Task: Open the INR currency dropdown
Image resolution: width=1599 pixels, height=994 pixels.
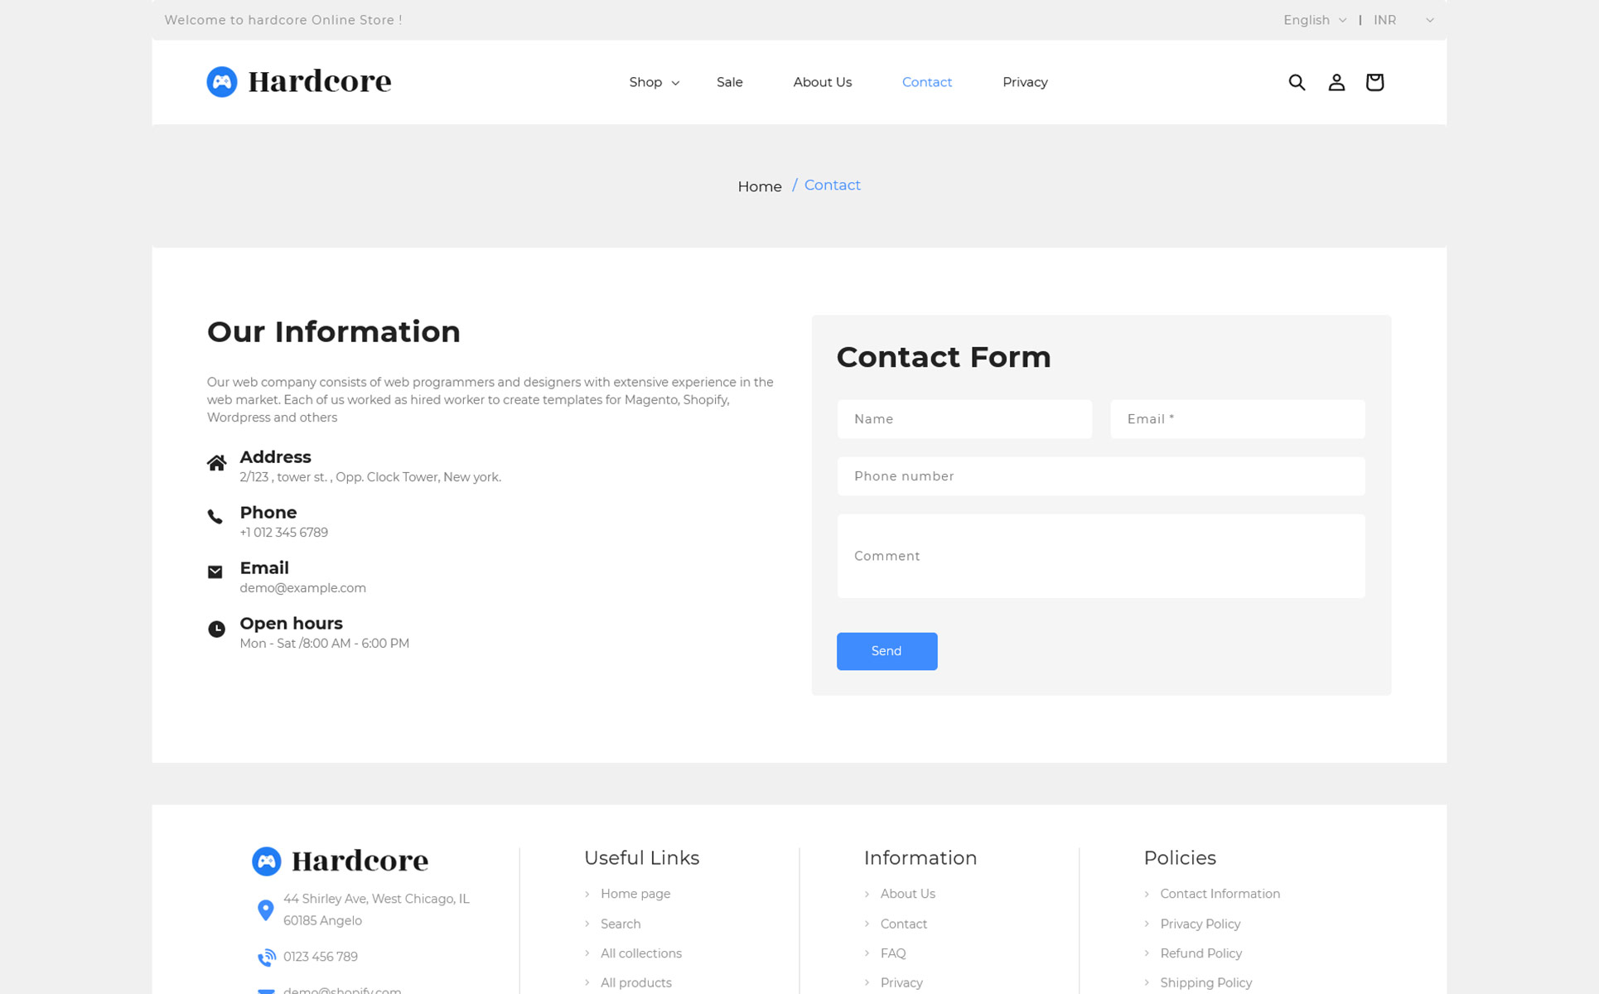Action: pos(1403,20)
